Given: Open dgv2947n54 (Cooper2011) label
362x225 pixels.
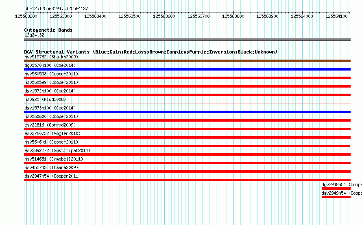Looking at the screenshot, I should point(52,176).
